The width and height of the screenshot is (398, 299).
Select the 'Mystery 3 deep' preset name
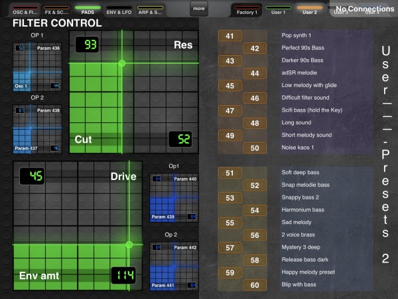click(300, 247)
